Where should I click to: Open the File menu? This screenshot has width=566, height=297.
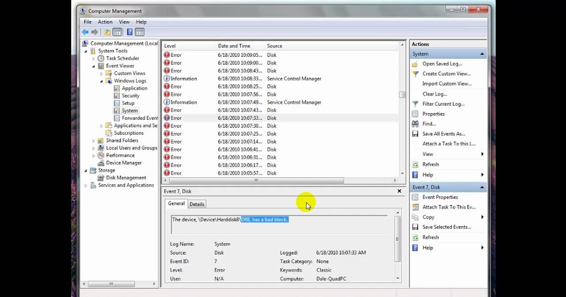[x=88, y=22]
